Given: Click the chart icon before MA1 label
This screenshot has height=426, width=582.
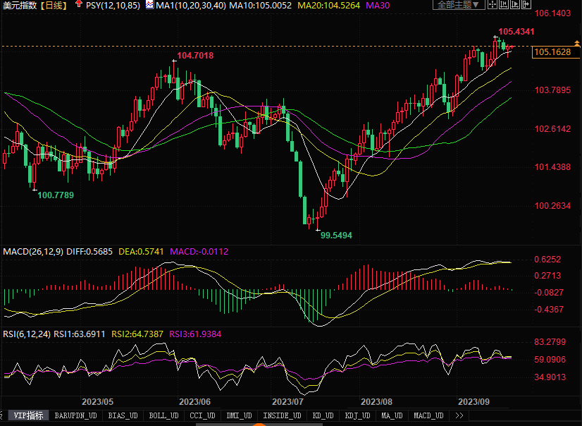Looking at the screenshot, I should 149,5.
